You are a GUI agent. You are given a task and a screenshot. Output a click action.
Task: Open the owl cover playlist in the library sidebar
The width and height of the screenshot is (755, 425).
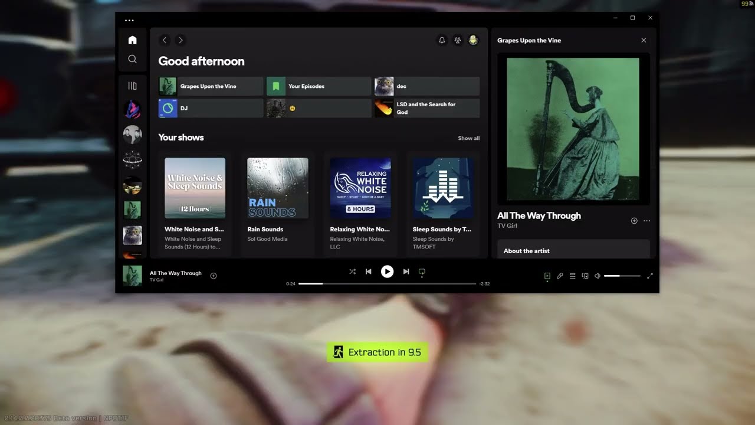(x=132, y=236)
